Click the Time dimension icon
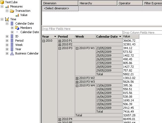 coord(7,19)
